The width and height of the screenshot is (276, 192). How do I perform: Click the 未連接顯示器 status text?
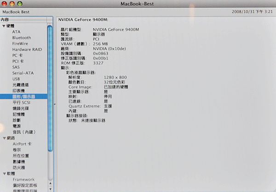point(93,121)
